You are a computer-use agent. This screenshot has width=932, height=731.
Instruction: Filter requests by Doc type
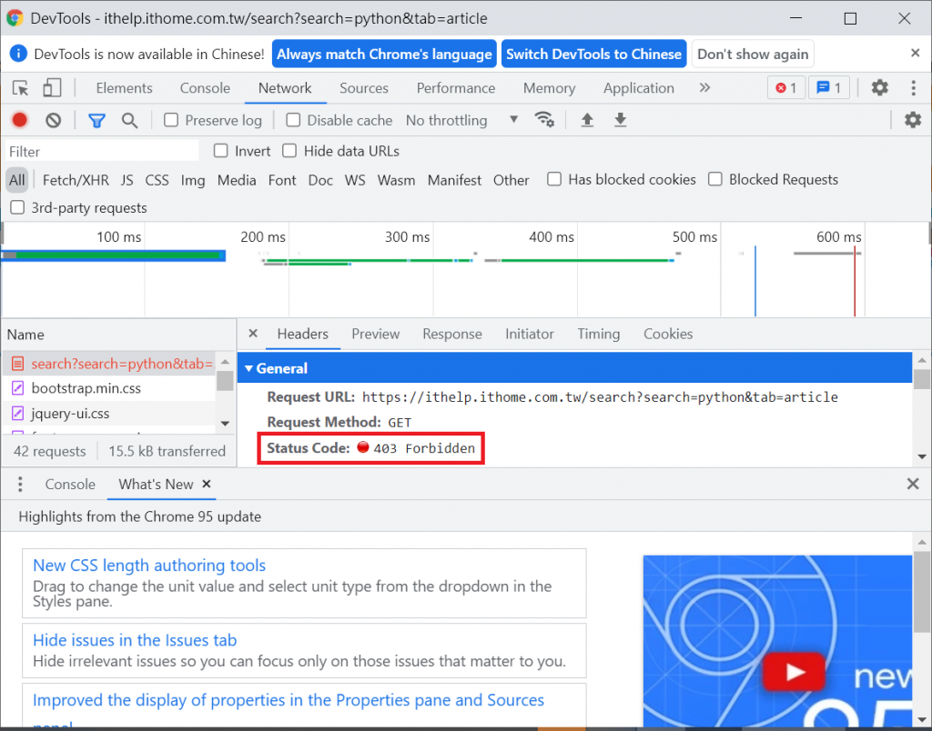pyautogui.click(x=320, y=180)
